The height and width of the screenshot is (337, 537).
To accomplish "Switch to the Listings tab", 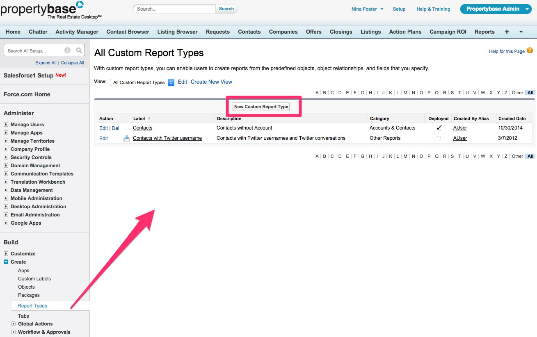I will tap(370, 32).
